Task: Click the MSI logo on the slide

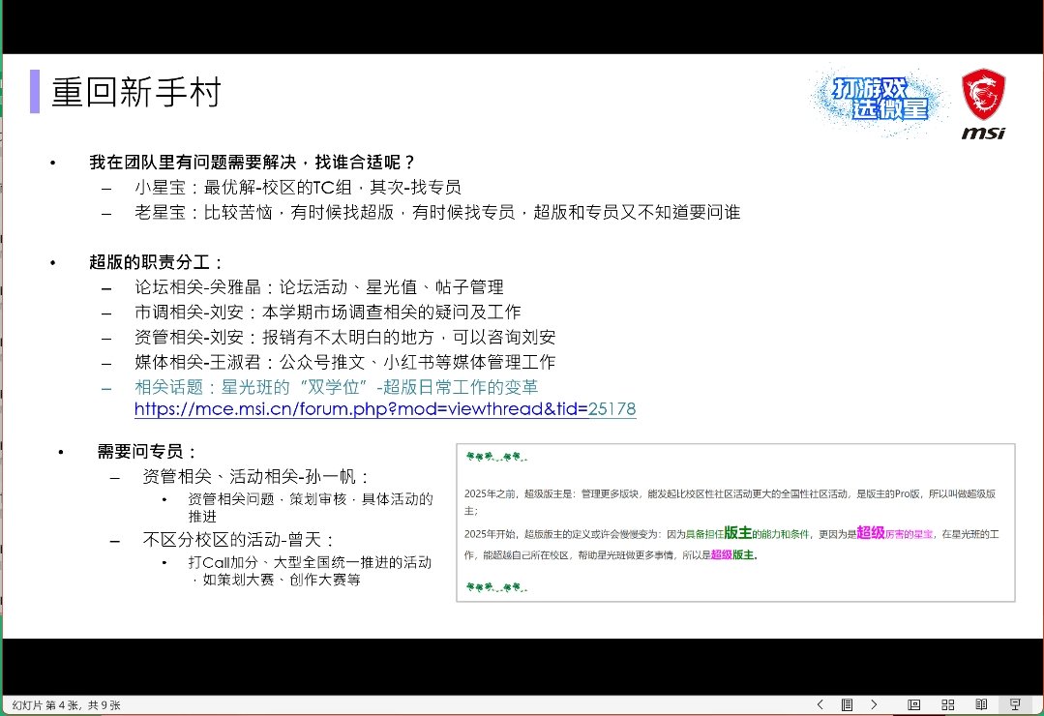Action: 983,101
